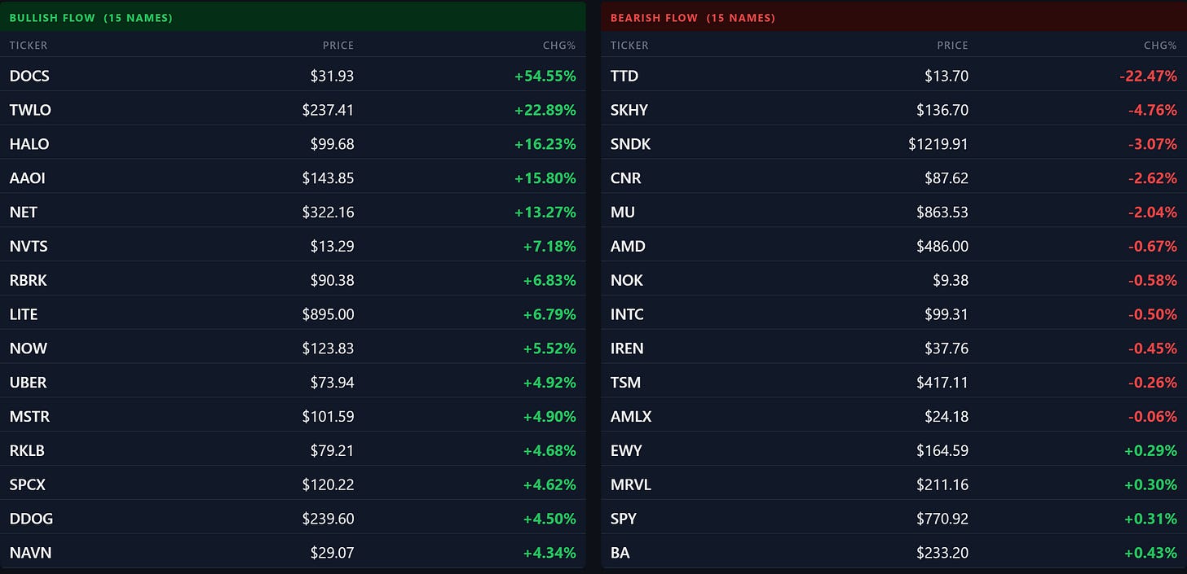Open the SPCX ticker
1187x574 pixels.
tap(28, 484)
